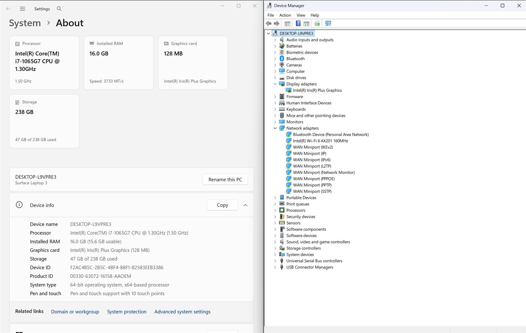Click the Sound, video and game controllers icon
Viewport: 526px width, 333px height.
[x=282, y=242]
